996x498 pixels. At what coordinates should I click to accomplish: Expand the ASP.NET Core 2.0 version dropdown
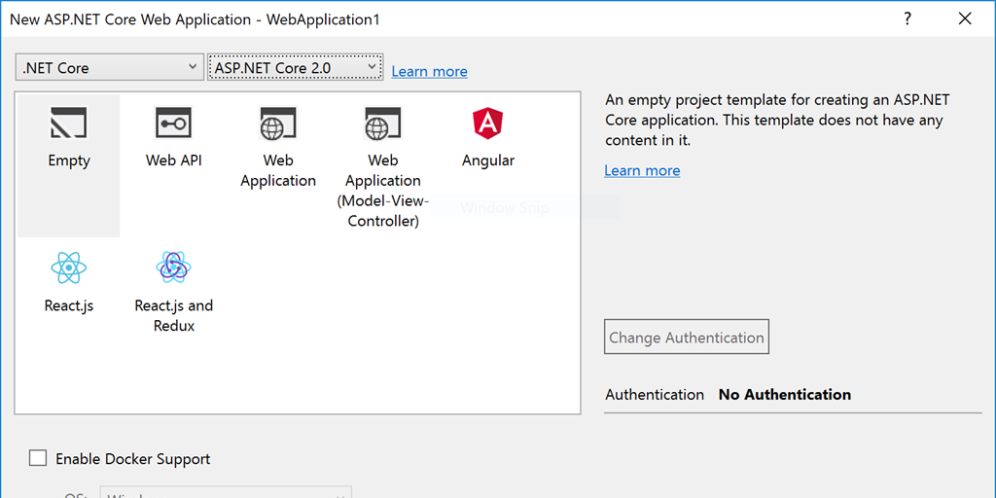pos(295,67)
